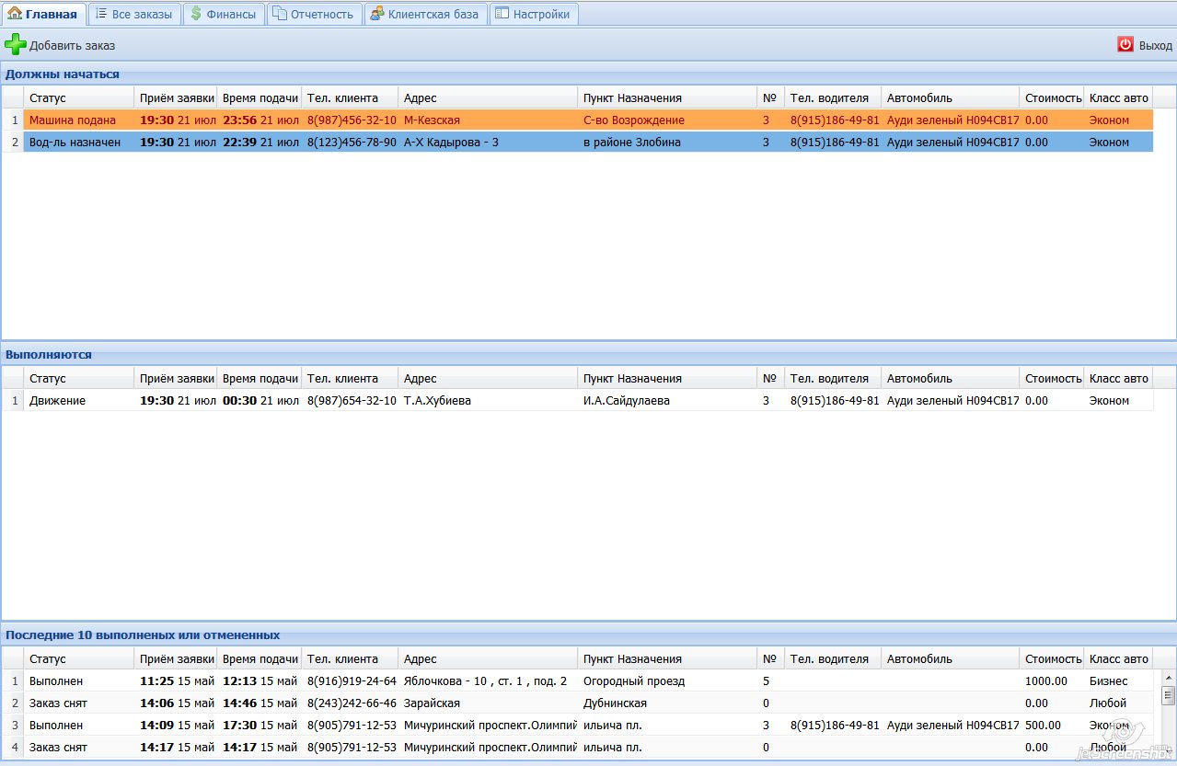This screenshot has height=766, width=1177.
Task: Click the Выполняются panel title
Action: click(49, 355)
